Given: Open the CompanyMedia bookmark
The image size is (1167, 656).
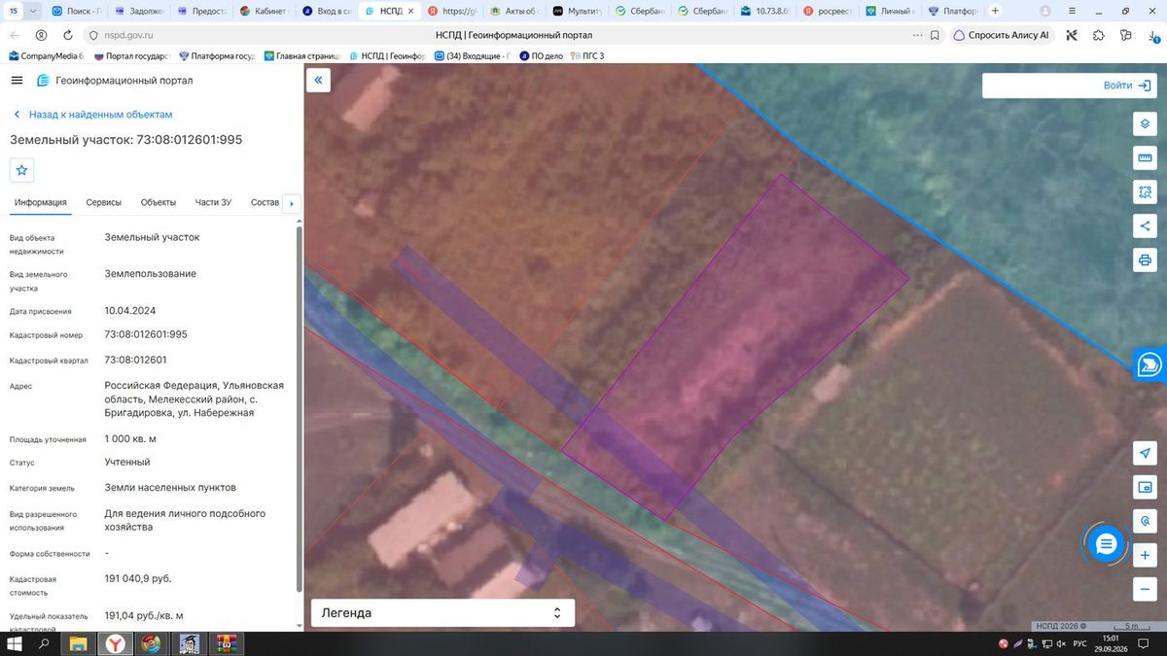Looking at the screenshot, I should [x=46, y=55].
